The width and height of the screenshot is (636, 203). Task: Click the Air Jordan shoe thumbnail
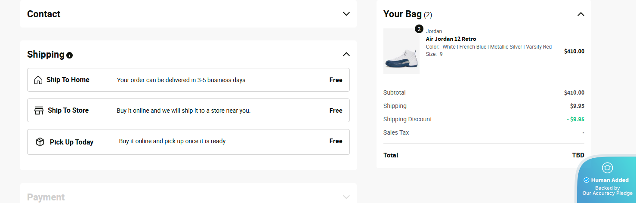tap(401, 52)
